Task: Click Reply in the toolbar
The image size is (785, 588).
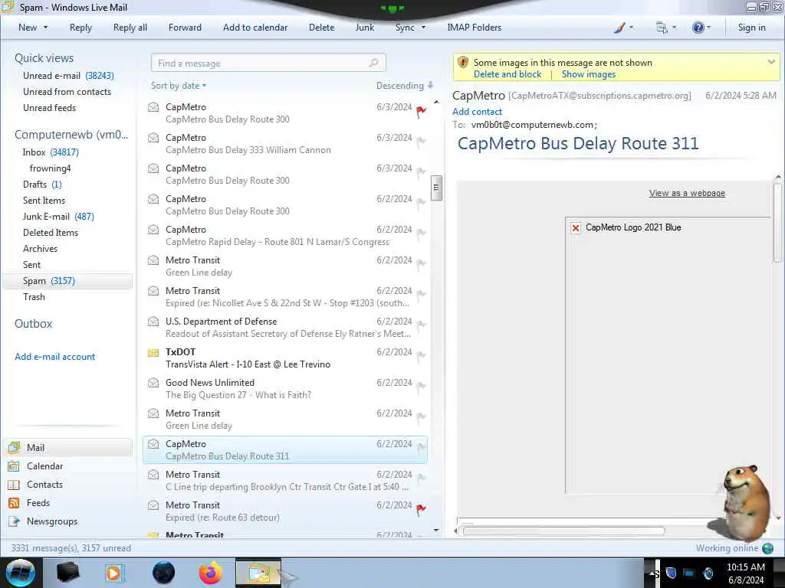Action: pyautogui.click(x=80, y=28)
